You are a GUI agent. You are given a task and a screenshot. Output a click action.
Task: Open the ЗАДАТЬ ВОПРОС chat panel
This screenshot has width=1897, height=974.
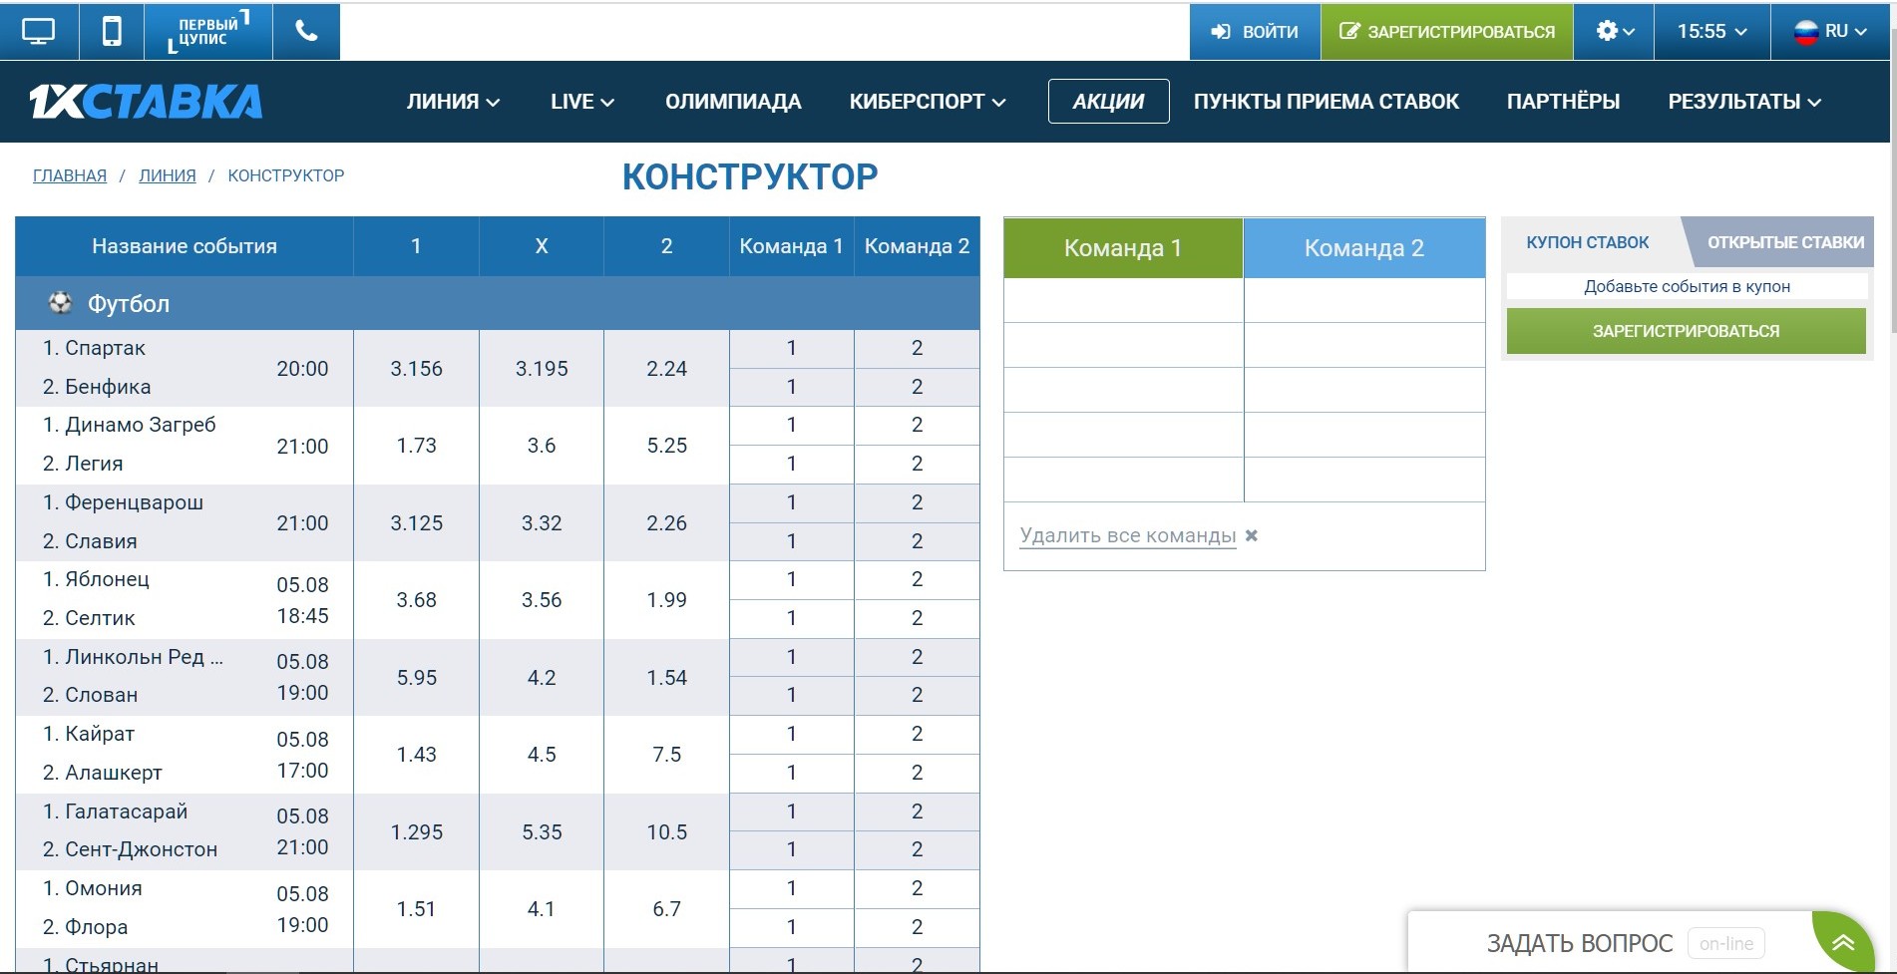(1580, 943)
